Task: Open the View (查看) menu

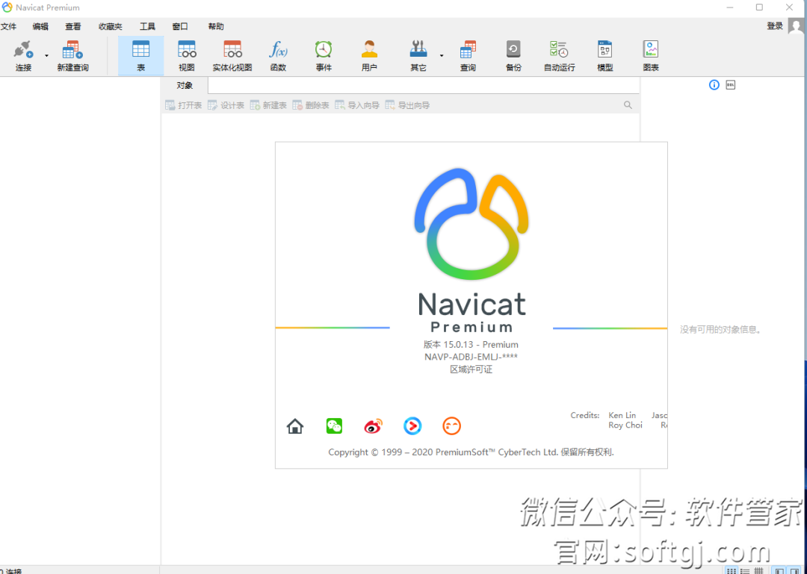Action: click(73, 26)
